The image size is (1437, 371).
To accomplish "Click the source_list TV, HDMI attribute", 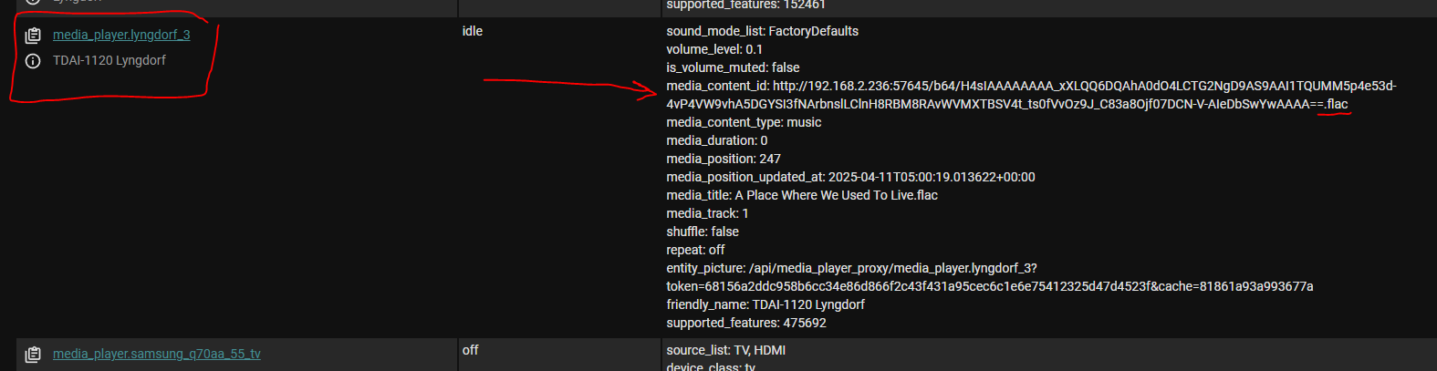I will click(725, 350).
